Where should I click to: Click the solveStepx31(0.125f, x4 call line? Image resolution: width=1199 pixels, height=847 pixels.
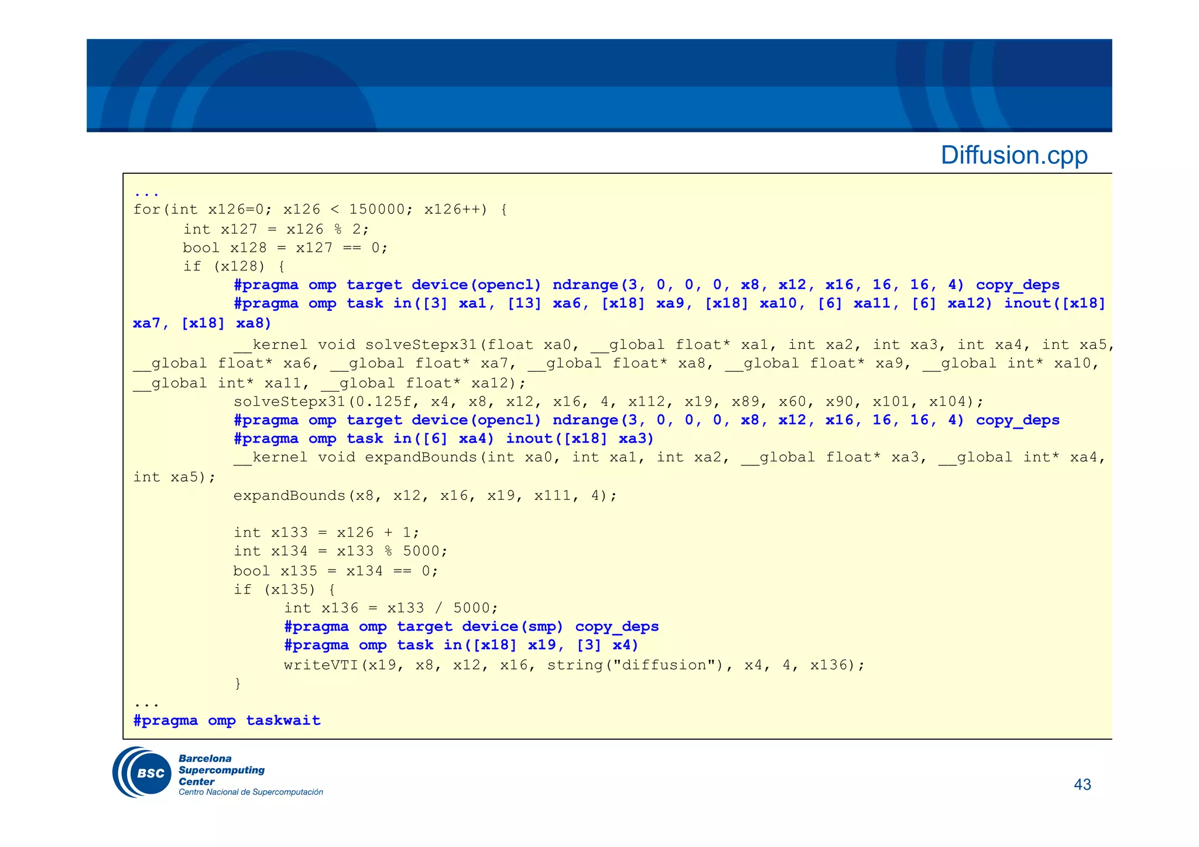[609, 402]
